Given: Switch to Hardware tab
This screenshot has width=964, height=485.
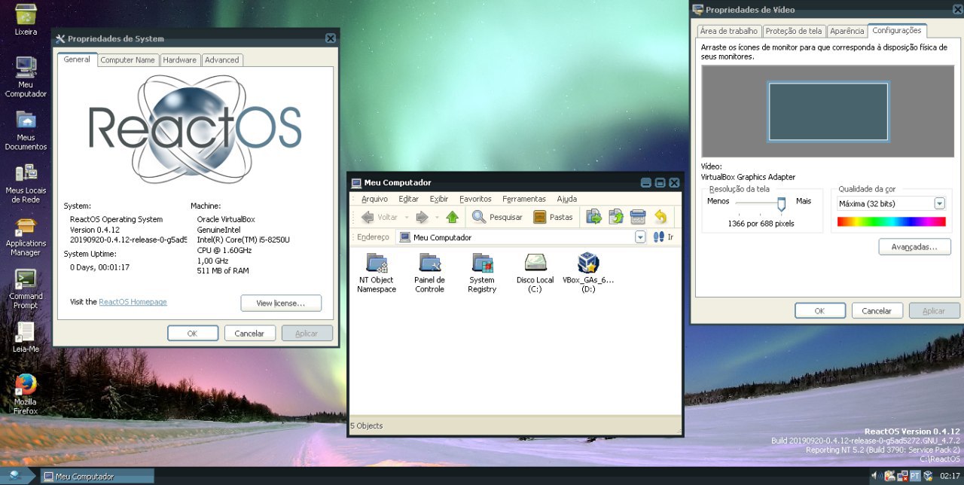Looking at the screenshot, I should pyautogui.click(x=179, y=60).
